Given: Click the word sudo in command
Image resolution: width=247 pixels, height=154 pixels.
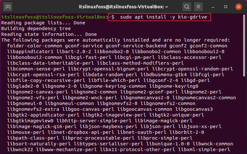Looking at the screenshot, I should pyautogui.click(x=126, y=17).
